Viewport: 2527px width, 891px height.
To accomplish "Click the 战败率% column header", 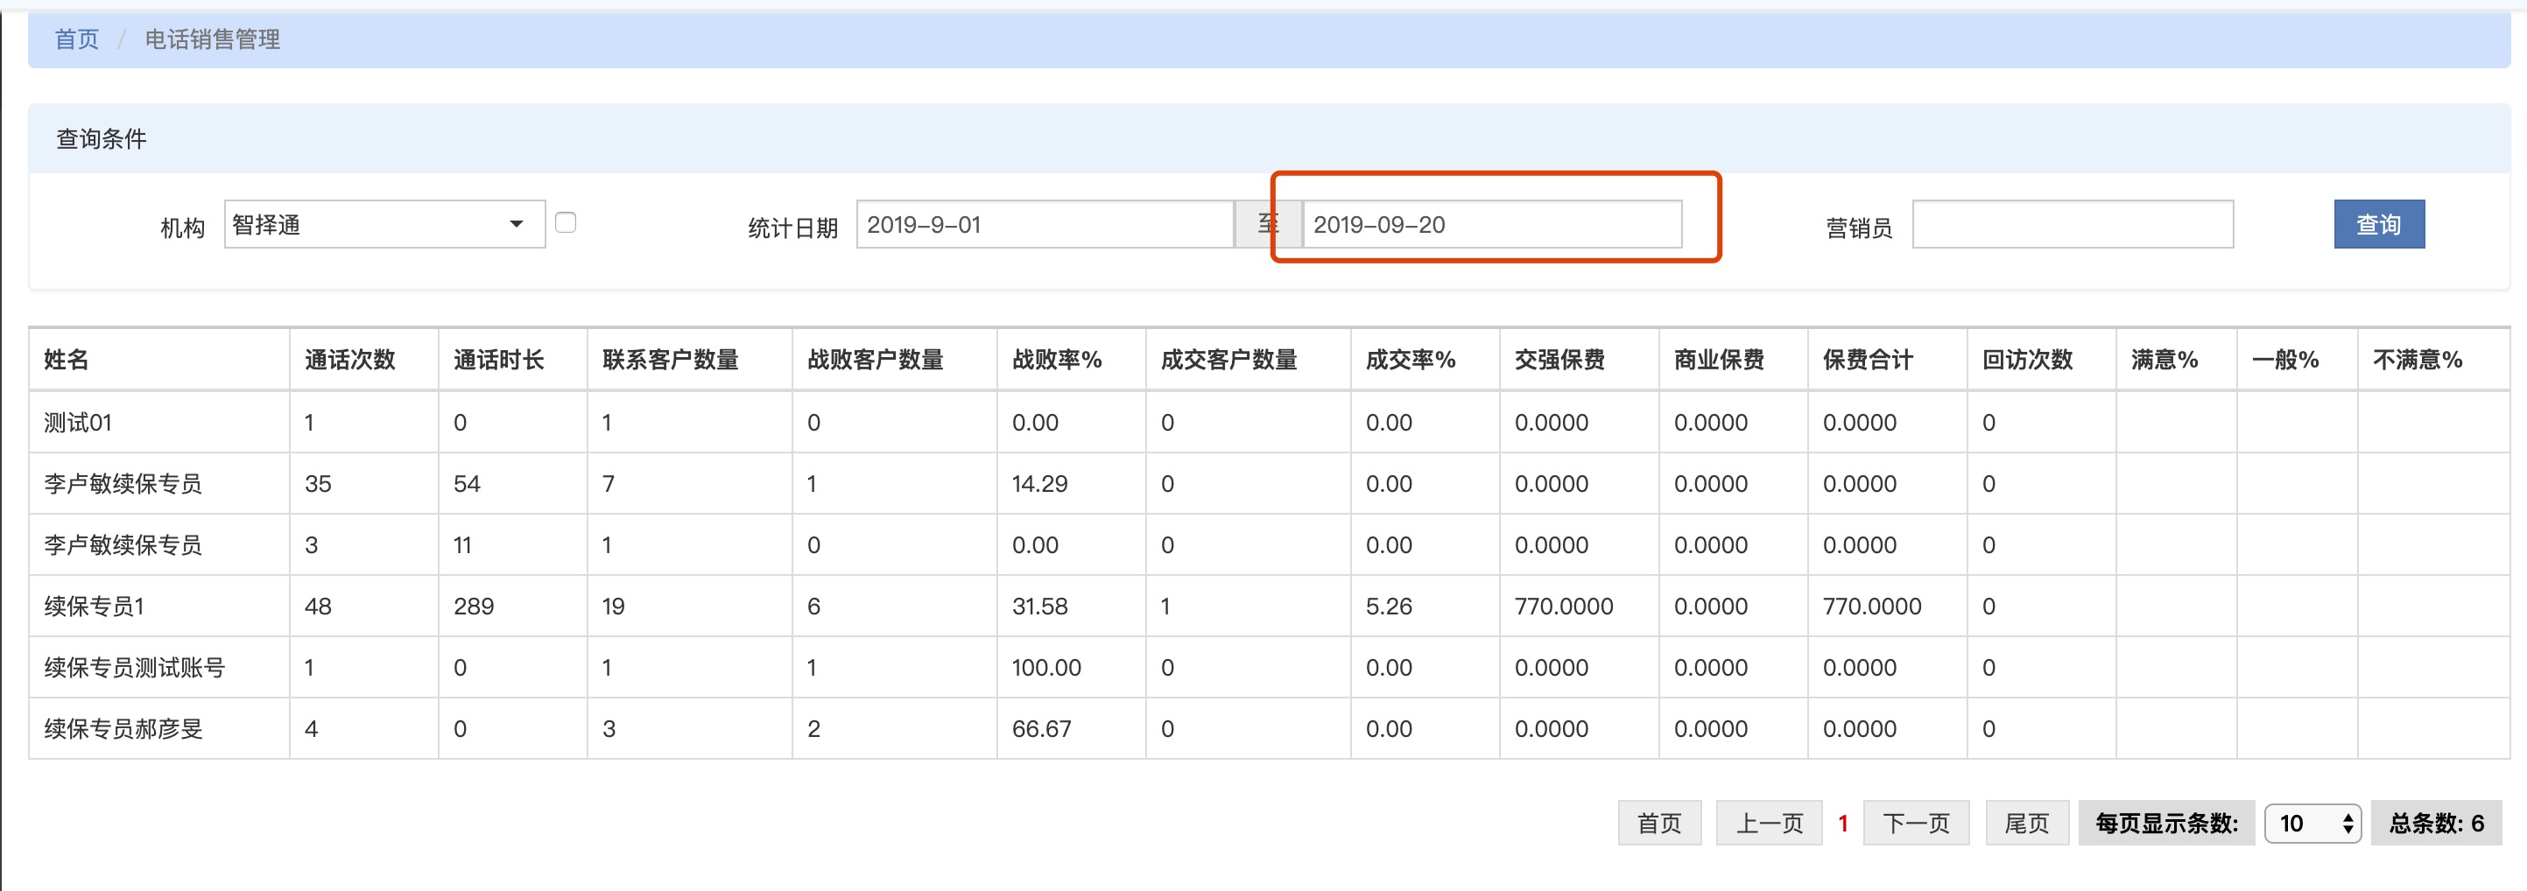I will tap(1057, 360).
